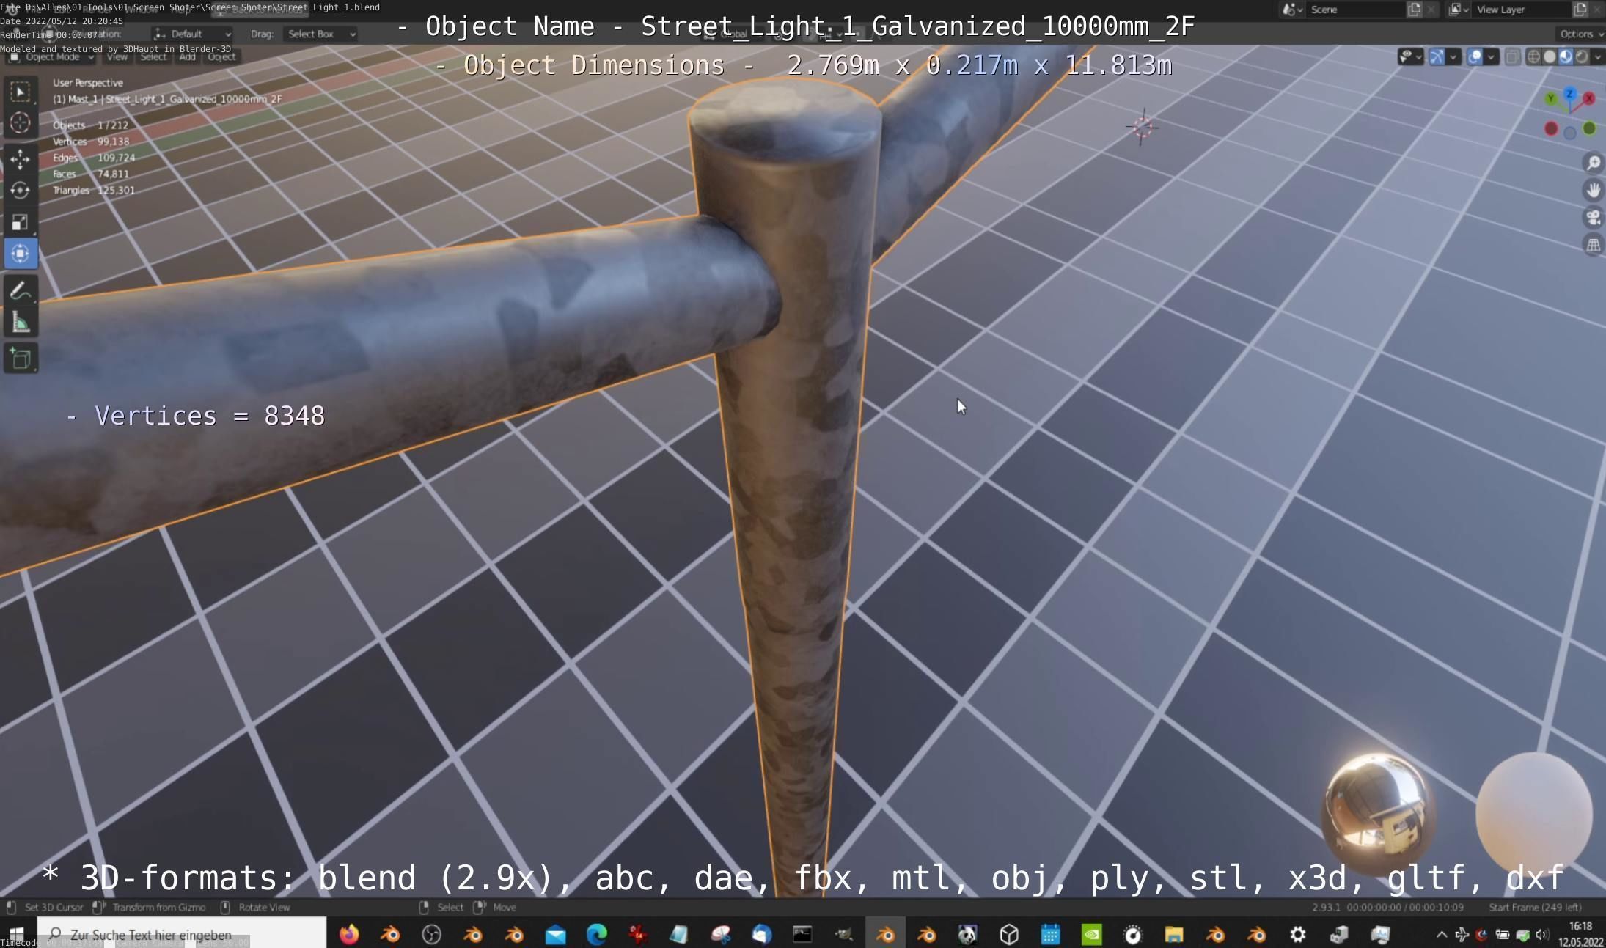Choose the Measure tool
The height and width of the screenshot is (948, 1606).
[x=21, y=323]
